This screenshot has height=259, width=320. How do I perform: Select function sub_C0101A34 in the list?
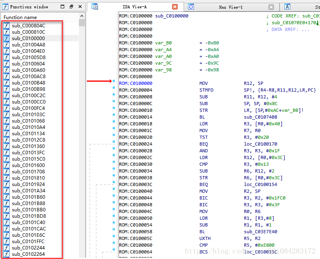tap(29, 190)
